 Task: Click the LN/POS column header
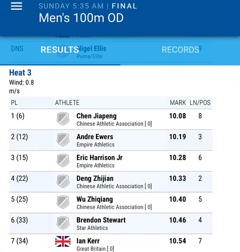[x=200, y=103]
